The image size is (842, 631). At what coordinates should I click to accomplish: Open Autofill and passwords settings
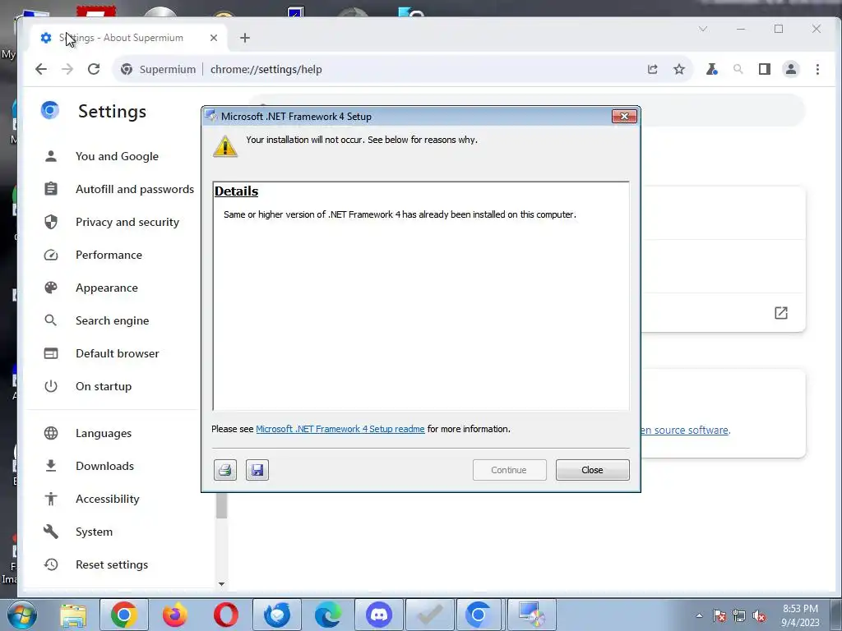(134, 189)
